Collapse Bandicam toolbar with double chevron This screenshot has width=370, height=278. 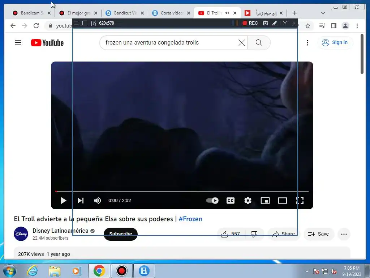coord(285,23)
